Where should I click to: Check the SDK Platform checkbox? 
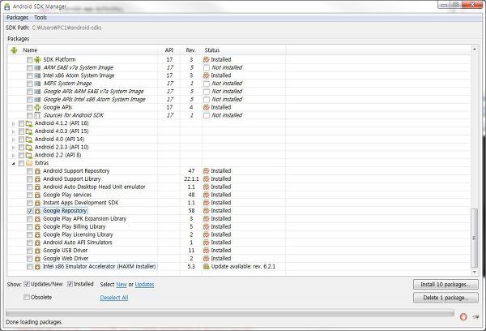click(30, 59)
